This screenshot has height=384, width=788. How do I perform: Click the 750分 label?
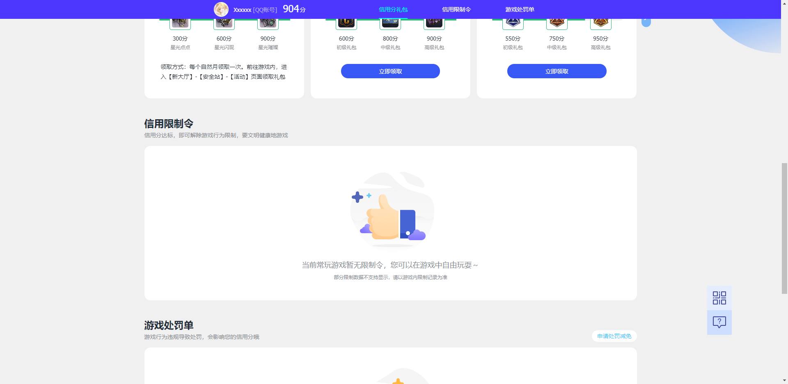click(x=557, y=39)
